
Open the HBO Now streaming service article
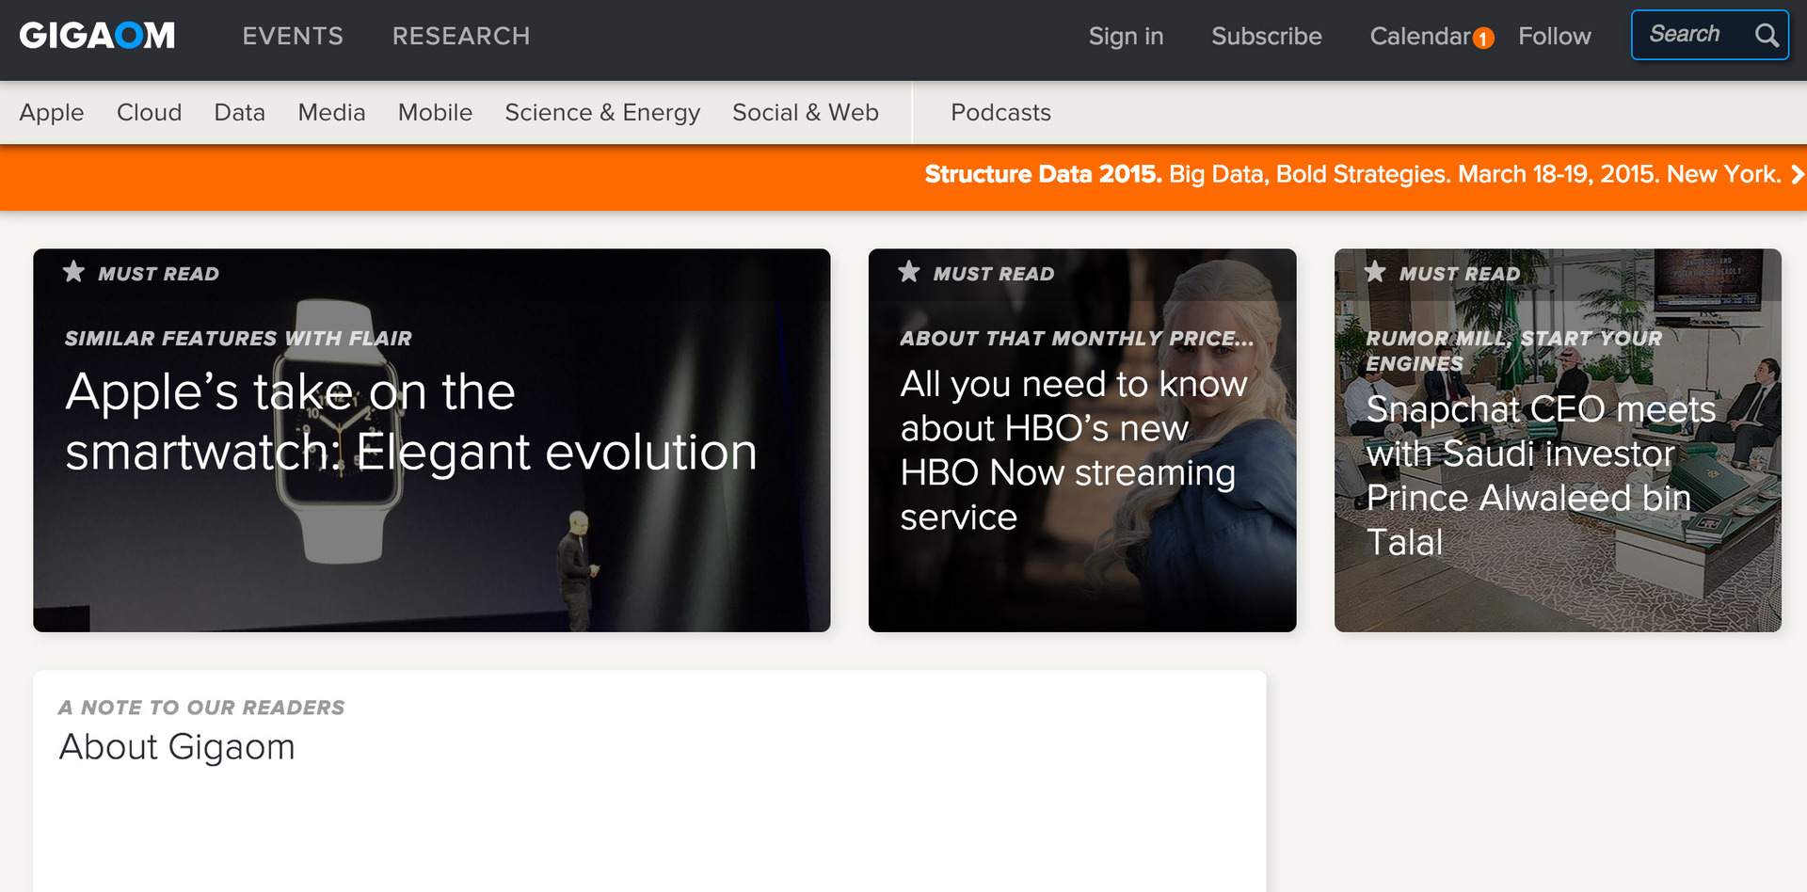point(1074,451)
